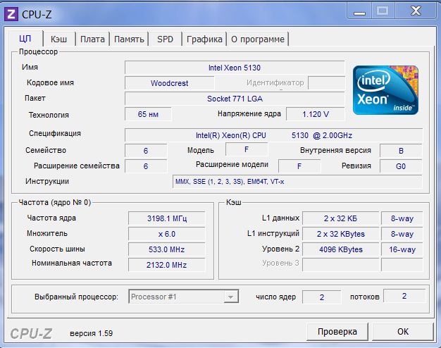Click the Woodcrest code name value

pyautogui.click(x=169, y=83)
